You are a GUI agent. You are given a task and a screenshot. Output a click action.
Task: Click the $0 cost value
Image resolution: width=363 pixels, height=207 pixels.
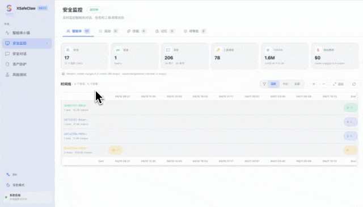(x=318, y=58)
